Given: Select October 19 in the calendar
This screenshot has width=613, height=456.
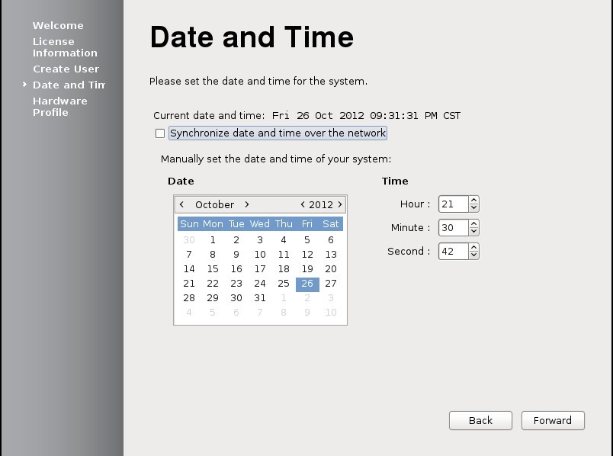Looking at the screenshot, I should coord(307,268).
